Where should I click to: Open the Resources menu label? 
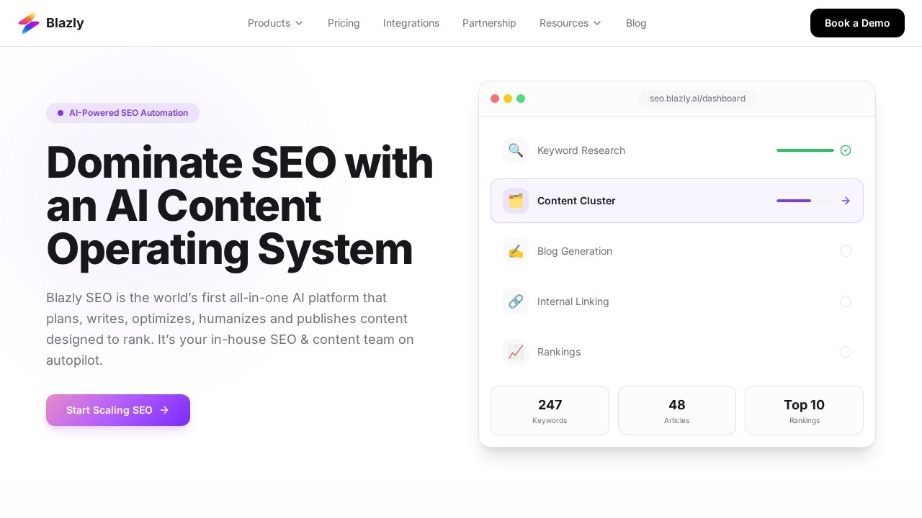(x=564, y=23)
